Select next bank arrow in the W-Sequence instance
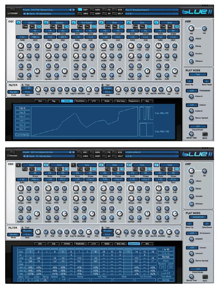The image size is (220, 289). [x=28, y=156]
